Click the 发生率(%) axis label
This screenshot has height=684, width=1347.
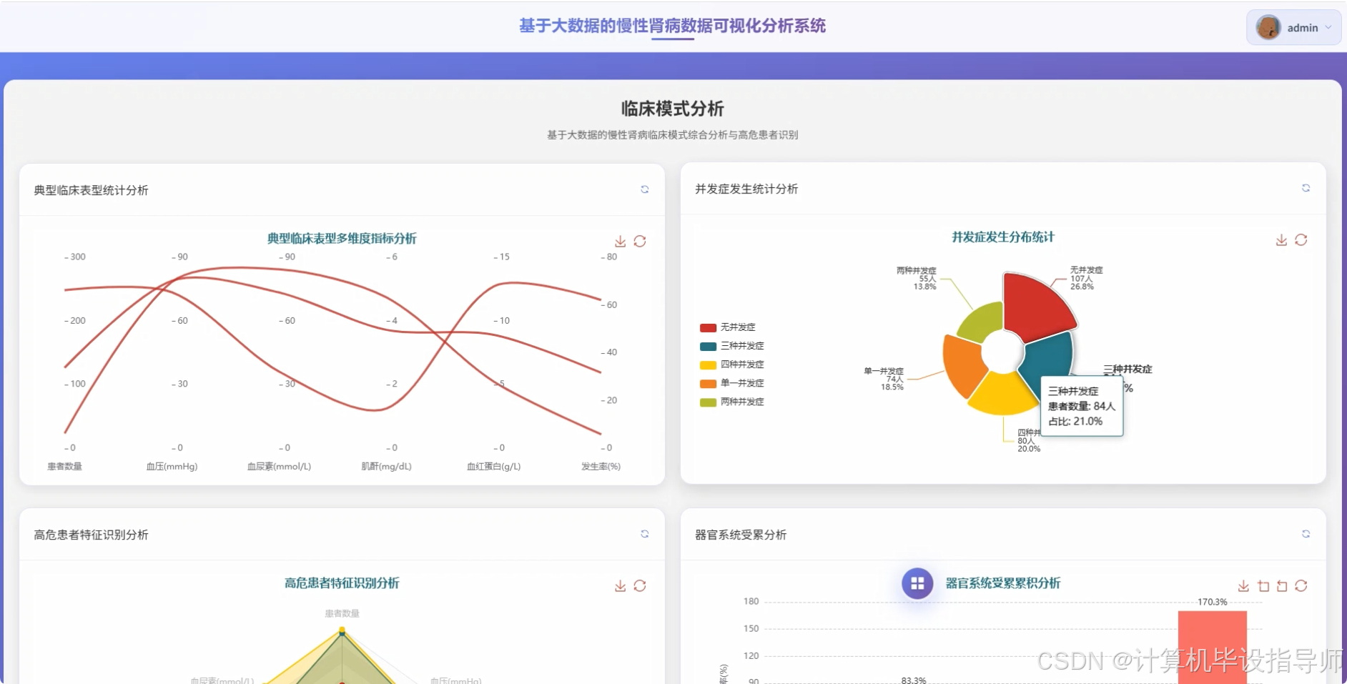click(x=601, y=466)
